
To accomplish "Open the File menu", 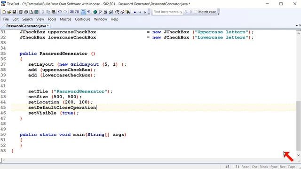I will click(x=6, y=19).
